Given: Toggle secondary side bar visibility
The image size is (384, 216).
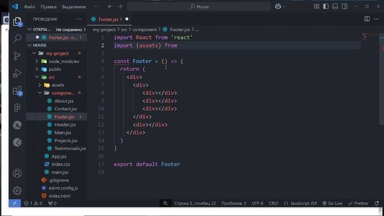Looking at the screenshot, I should click(x=344, y=7).
